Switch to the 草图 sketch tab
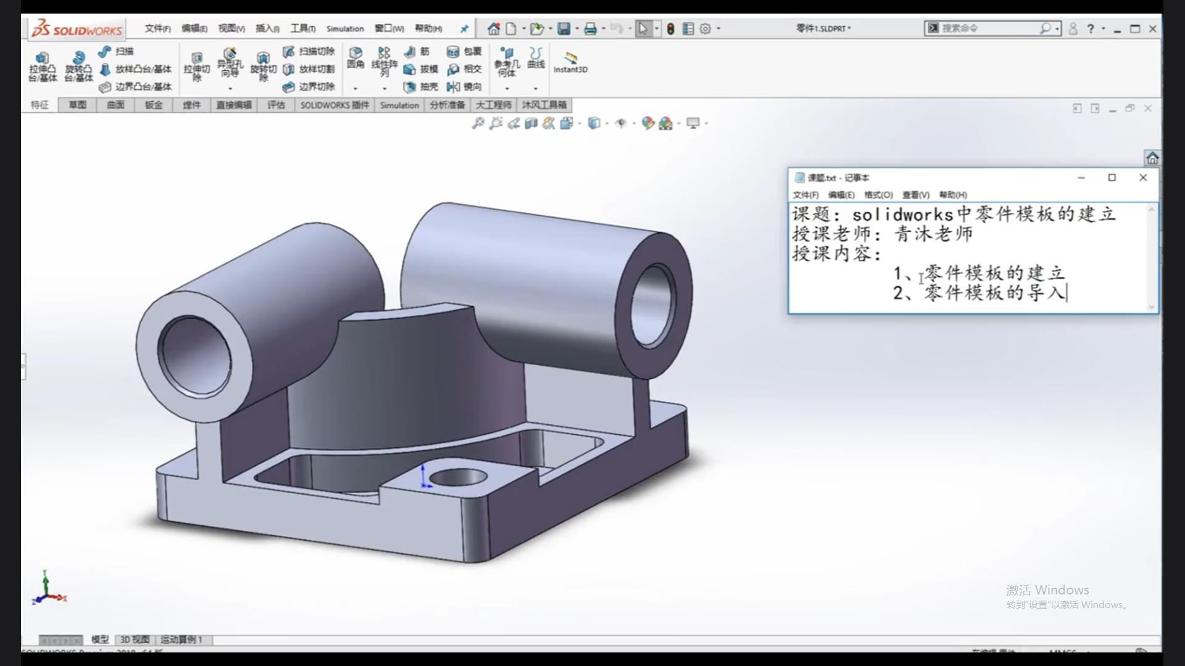 (x=78, y=105)
